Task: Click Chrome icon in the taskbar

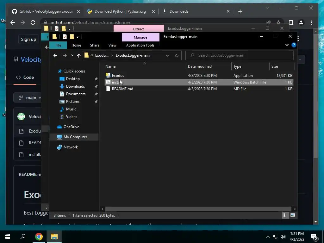Action: pyautogui.click(x=39, y=237)
